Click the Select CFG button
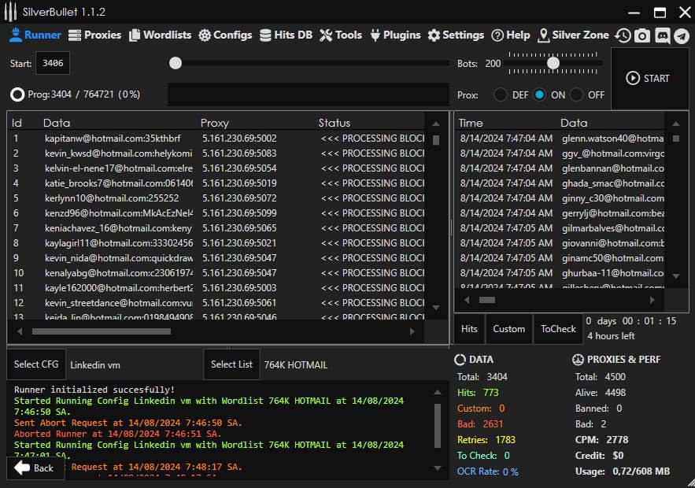The image size is (695, 488). tap(36, 364)
